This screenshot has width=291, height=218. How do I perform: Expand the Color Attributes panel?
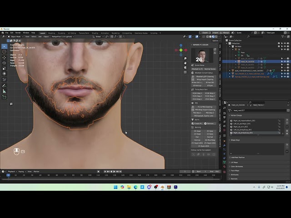(x=229, y=167)
